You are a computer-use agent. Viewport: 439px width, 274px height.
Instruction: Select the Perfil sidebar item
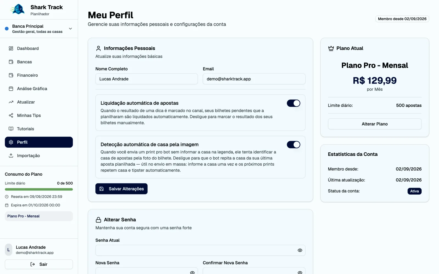(x=39, y=142)
